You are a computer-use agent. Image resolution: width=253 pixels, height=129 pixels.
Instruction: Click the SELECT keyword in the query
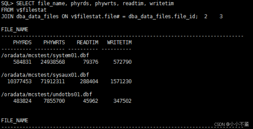click(x=25, y=3)
